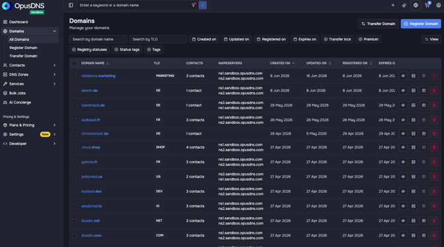Open the Registry statuses filter

(89, 50)
